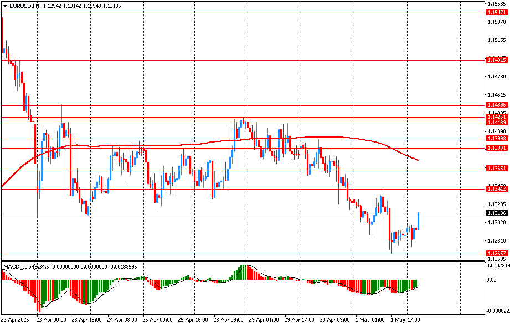This screenshot has height=326, width=510.
Task: Click the red moving average line's right end
Action: click(417, 160)
